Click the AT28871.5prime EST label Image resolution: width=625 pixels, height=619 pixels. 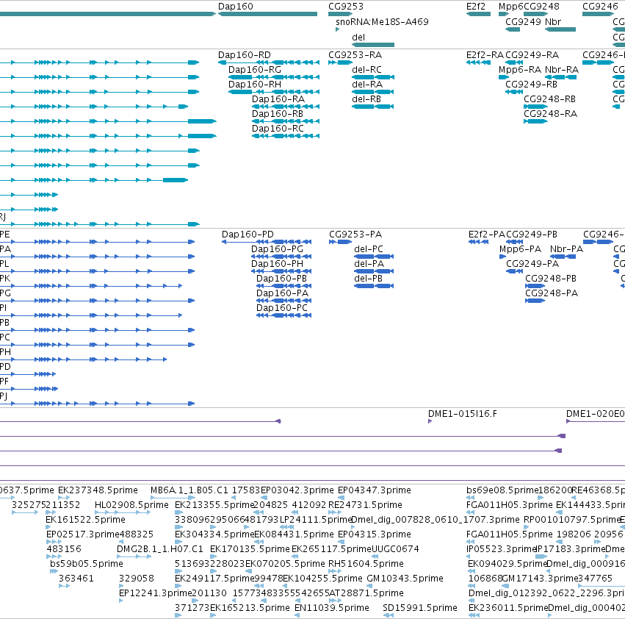pyautogui.click(x=366, y=594)
